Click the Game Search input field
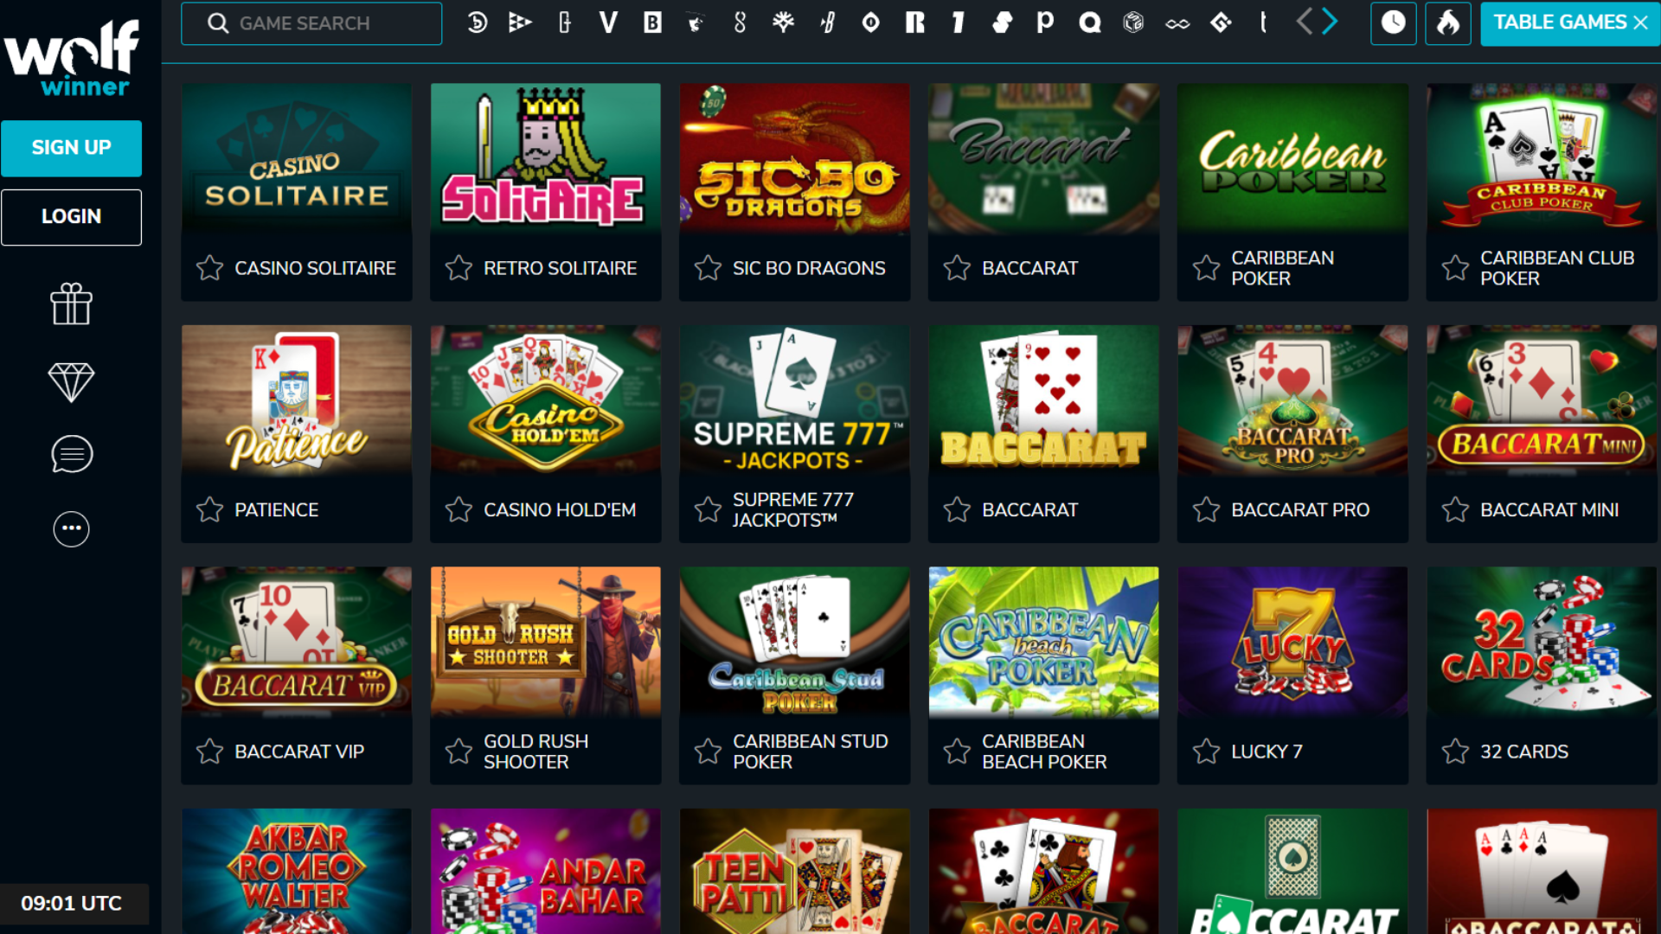This screenshot has width=1661, height=934. coord(311,23)
